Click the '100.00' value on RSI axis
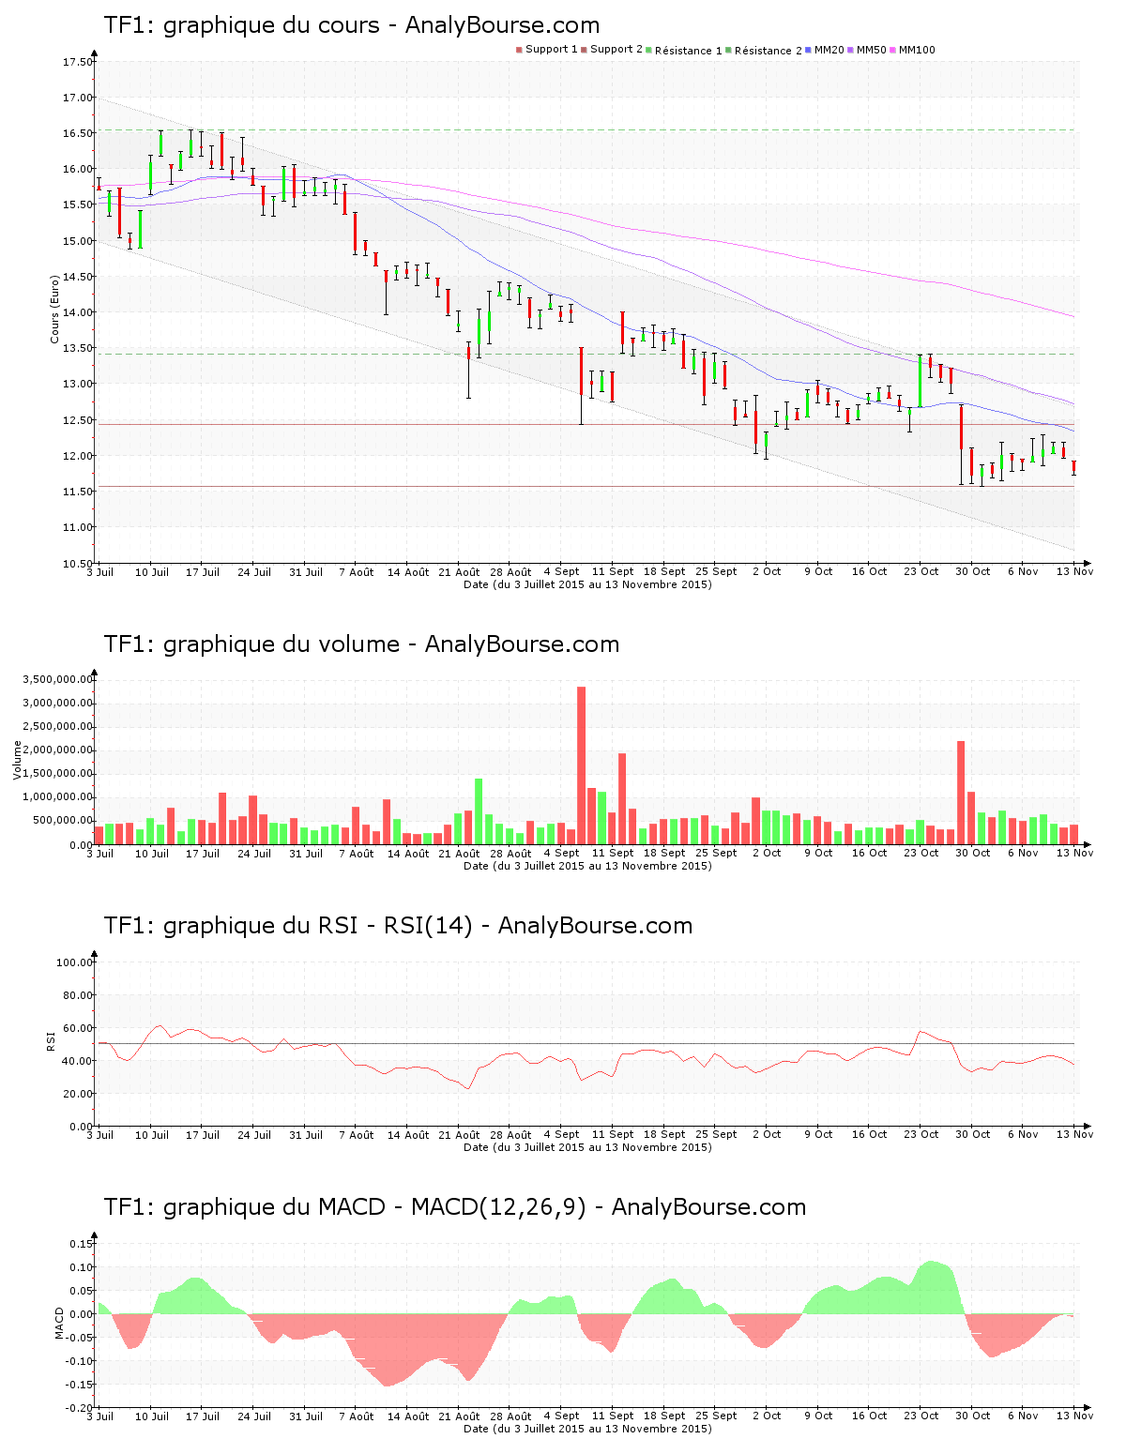Viewport: 1126px width, 1454px height. click(x=74, y=962)
